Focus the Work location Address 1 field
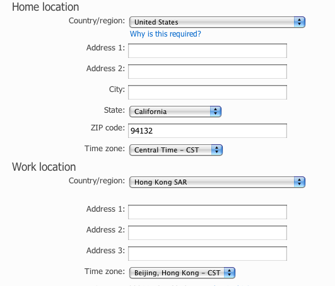The width and height of the screenshot is (335, 286). [208, 212]
